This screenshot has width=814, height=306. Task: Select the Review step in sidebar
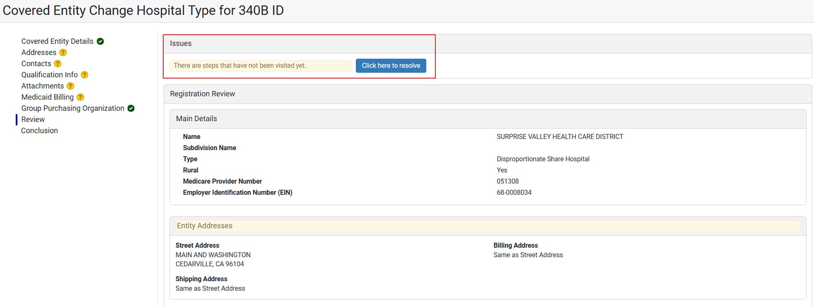pyautogui.click(x=33, y=119)
